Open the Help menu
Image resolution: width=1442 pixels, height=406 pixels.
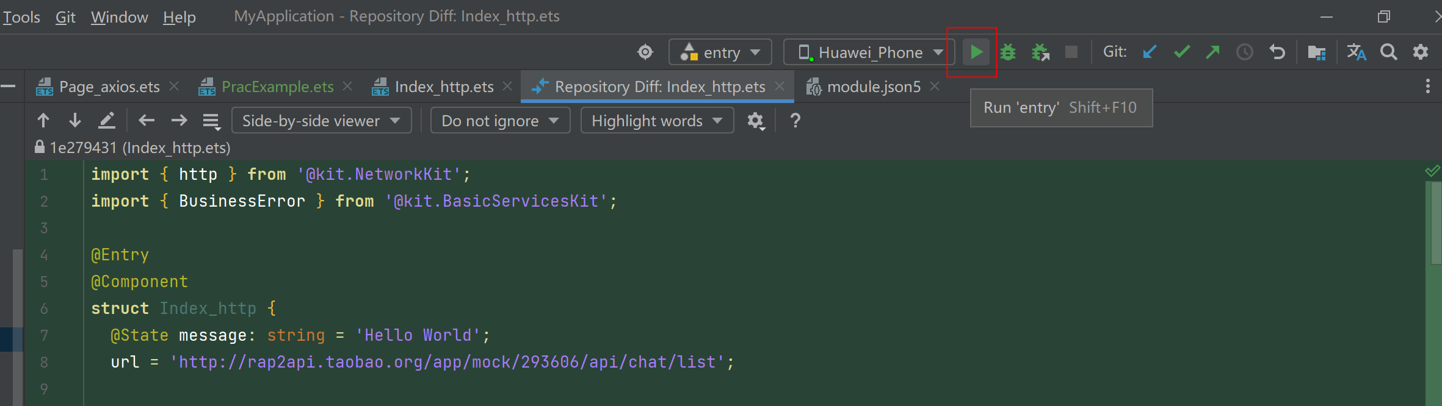(x=179, y=17)
